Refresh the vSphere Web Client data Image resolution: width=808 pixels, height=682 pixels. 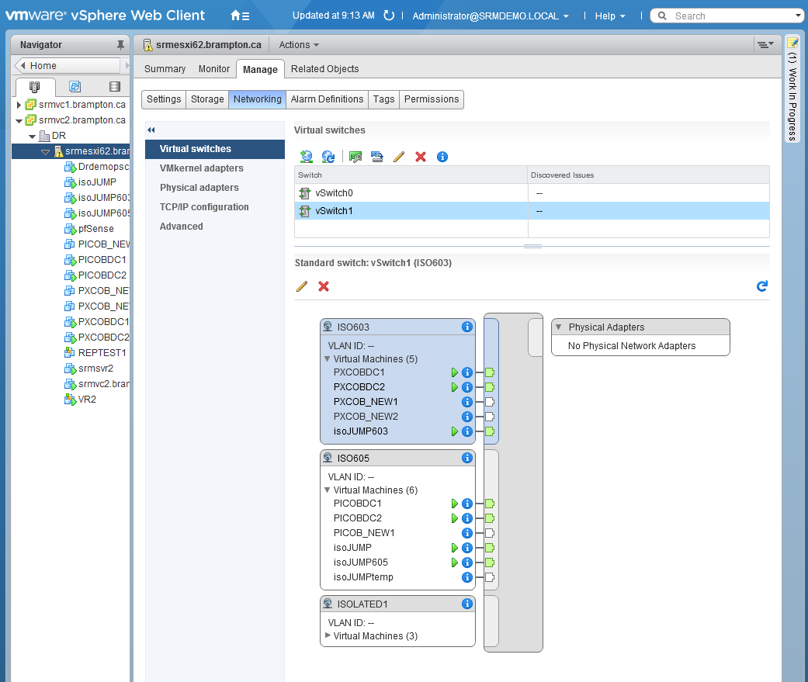(389, 16)
